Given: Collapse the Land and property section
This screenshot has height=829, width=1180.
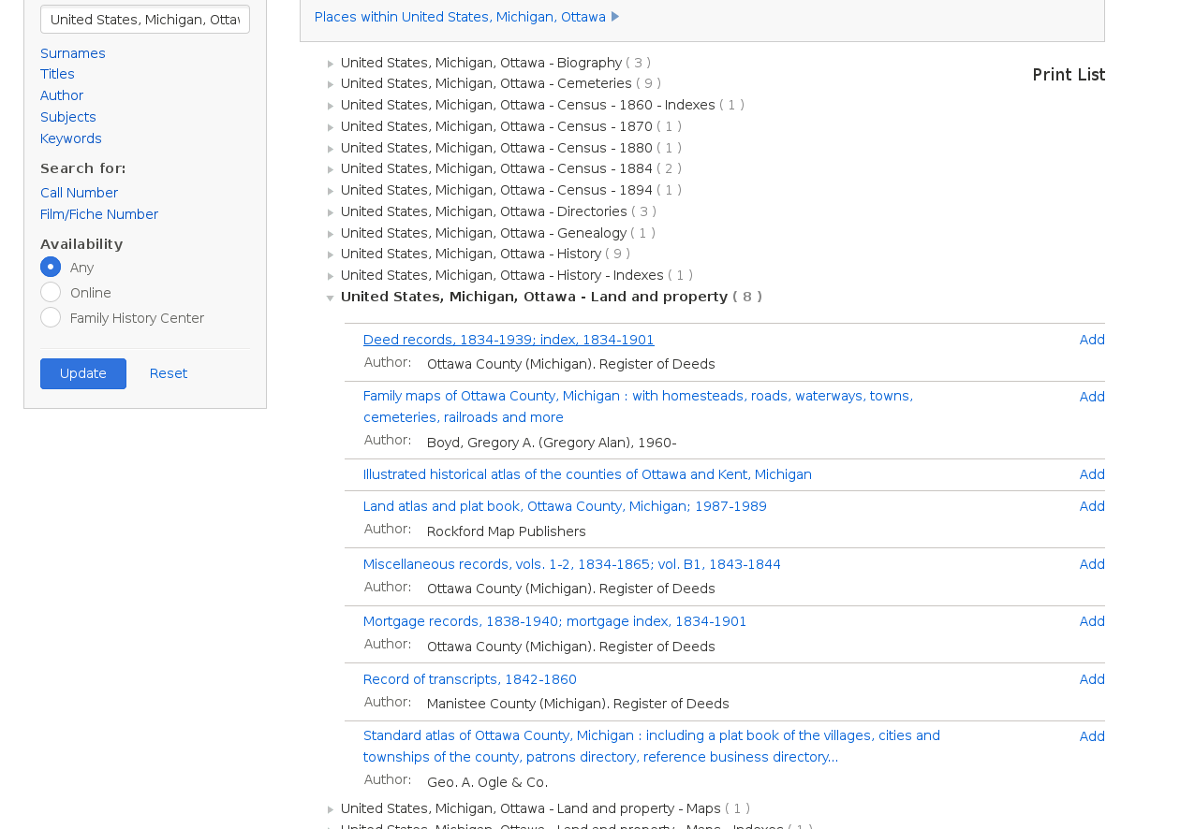Looking at the screenshot, I should coord(331,298).
